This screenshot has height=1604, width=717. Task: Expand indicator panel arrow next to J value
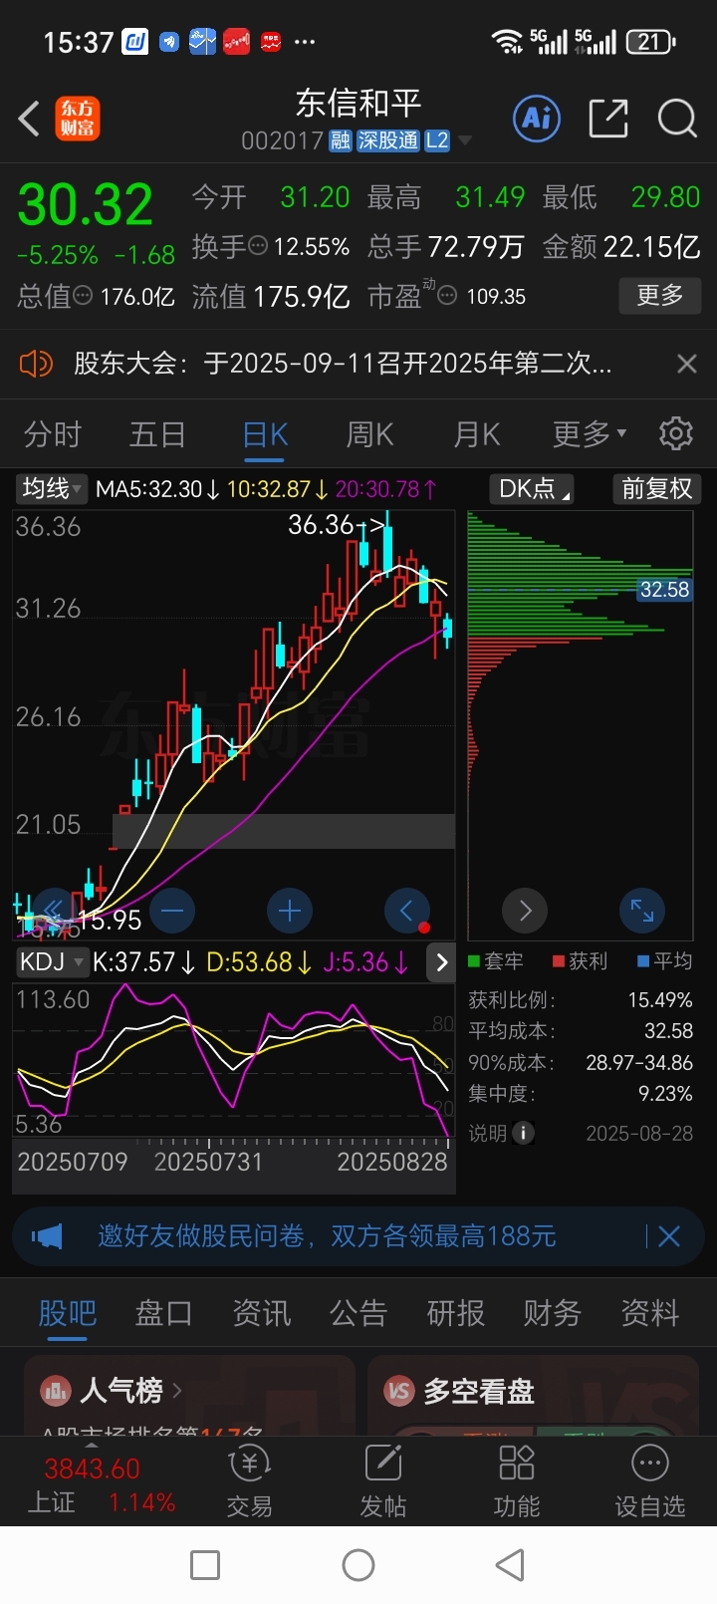coord(442,962)
